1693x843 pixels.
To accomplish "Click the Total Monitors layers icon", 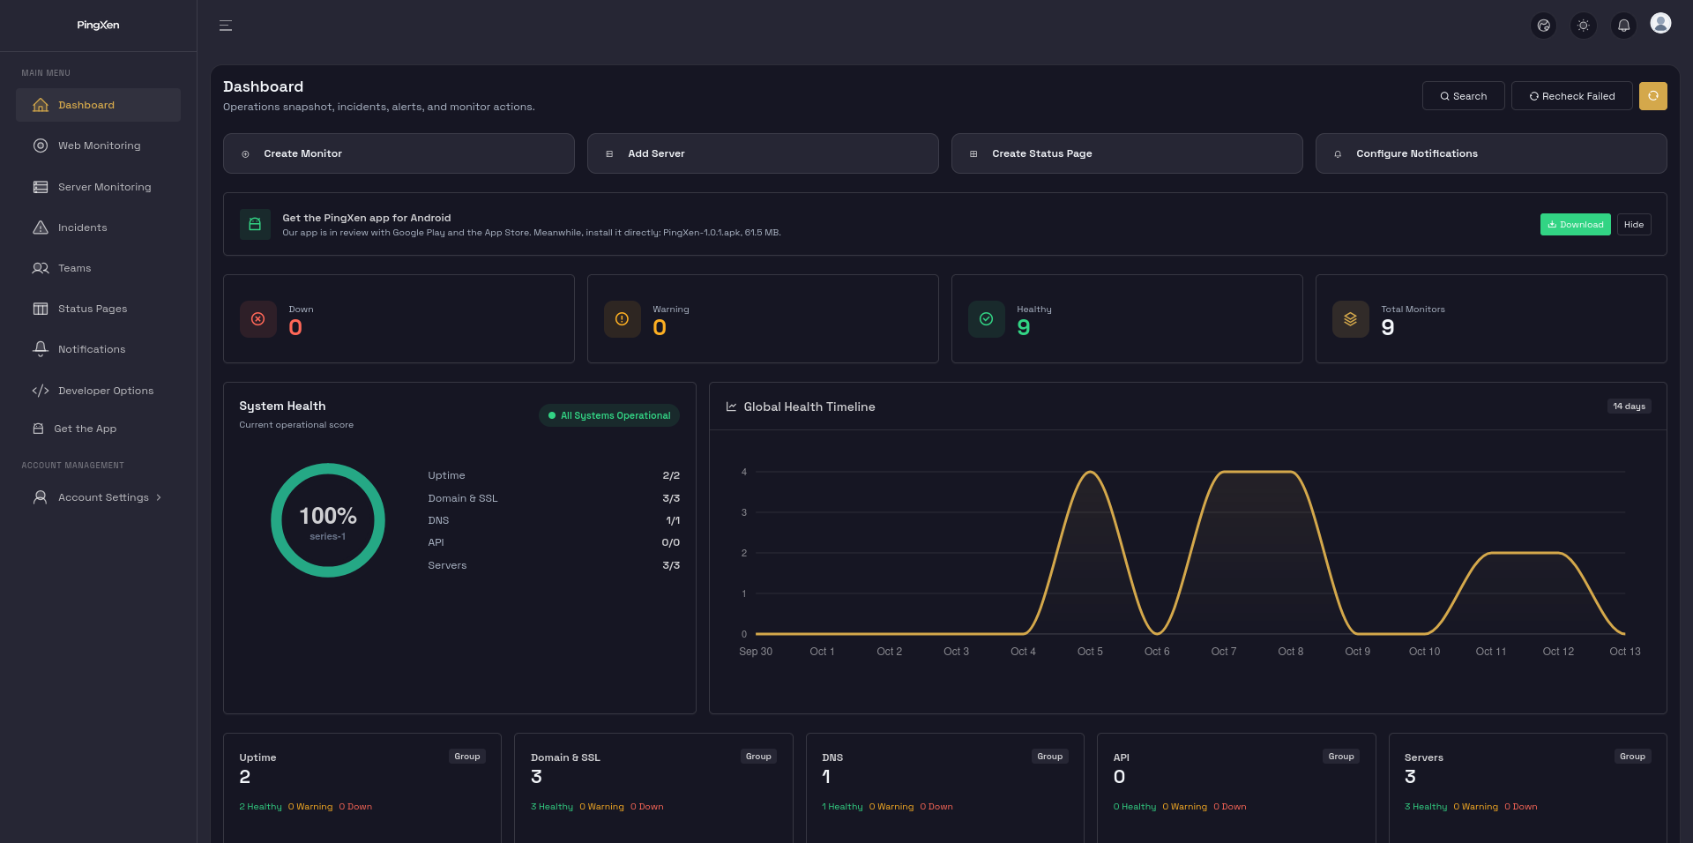I will click(1351, 319).
